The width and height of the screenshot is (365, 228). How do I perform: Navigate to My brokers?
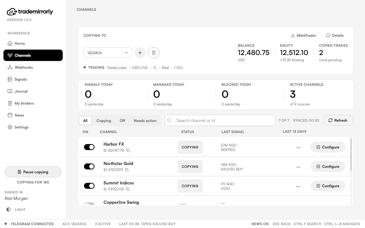[x=33, y=103]
